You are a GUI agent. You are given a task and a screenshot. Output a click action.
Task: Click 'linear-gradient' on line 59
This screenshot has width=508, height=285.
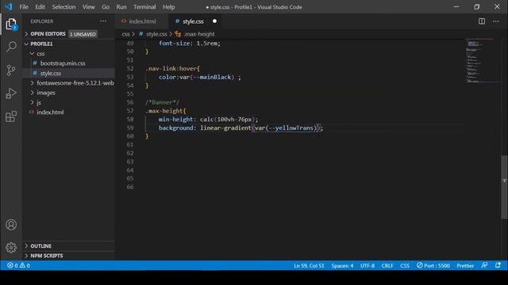pos(225,127)
